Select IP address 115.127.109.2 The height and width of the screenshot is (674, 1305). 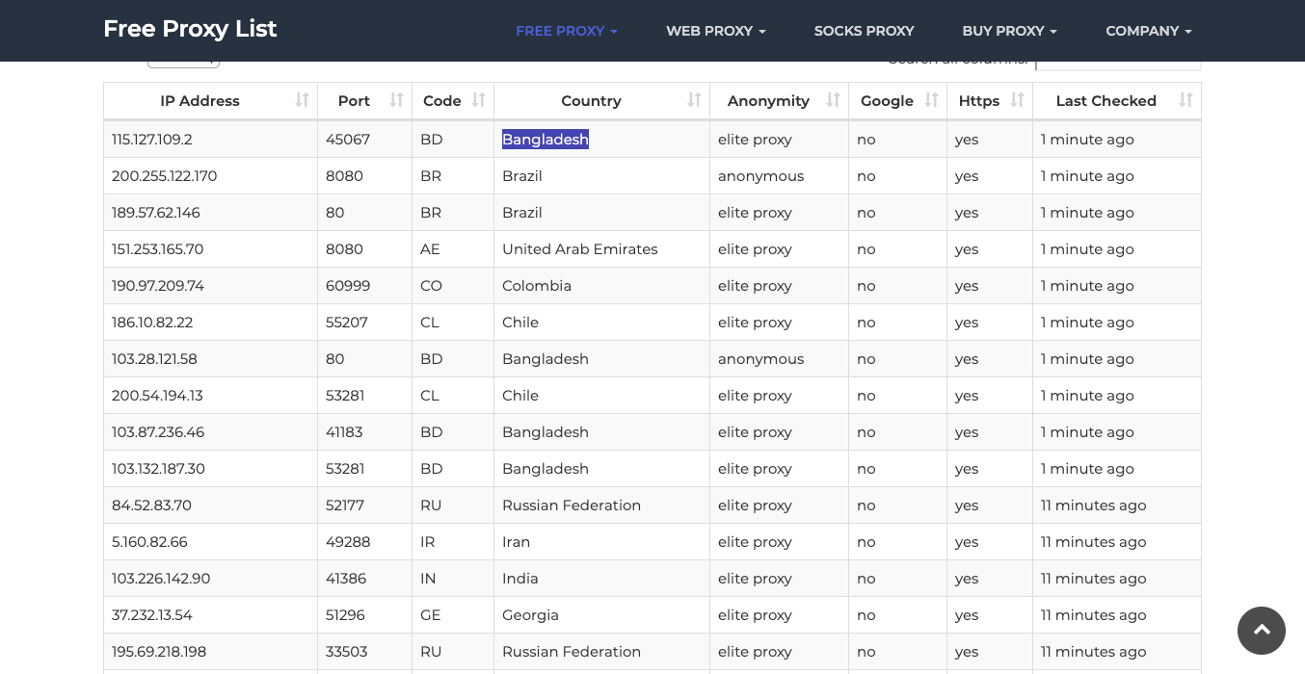pyautogui.click(x=152, y=140)
